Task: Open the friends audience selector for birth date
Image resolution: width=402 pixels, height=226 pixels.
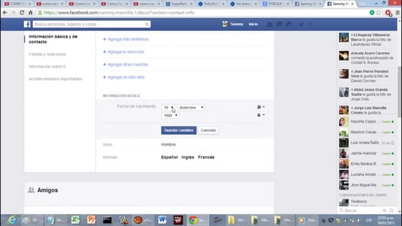Action: click(261, 107)
